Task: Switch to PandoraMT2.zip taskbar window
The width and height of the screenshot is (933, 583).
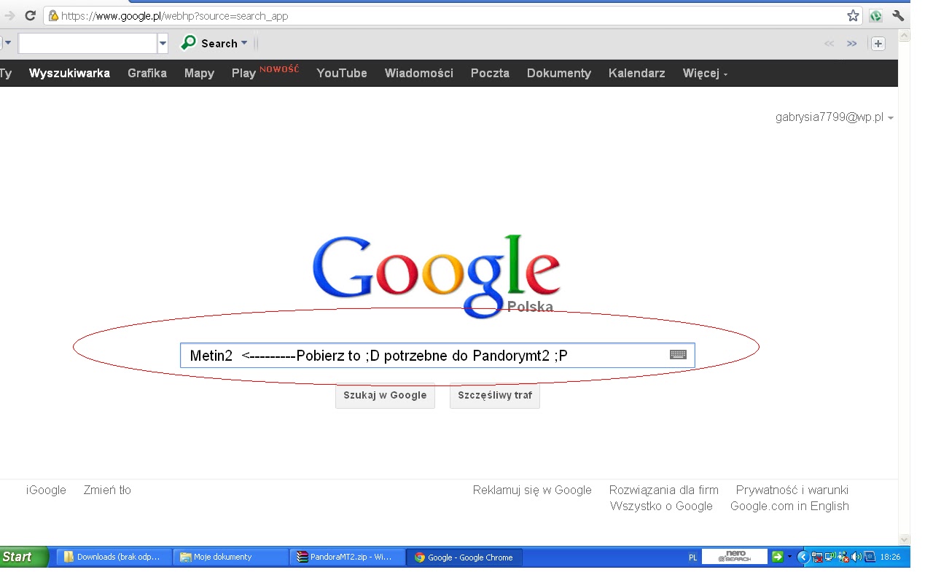Action: pos(347,557)
